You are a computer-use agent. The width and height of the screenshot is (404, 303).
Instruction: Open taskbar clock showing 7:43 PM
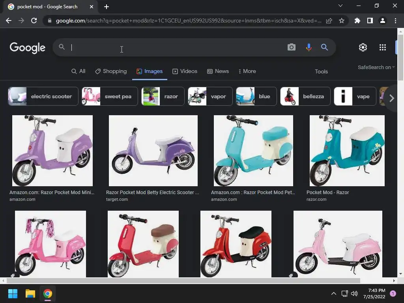tap(374, 294)
